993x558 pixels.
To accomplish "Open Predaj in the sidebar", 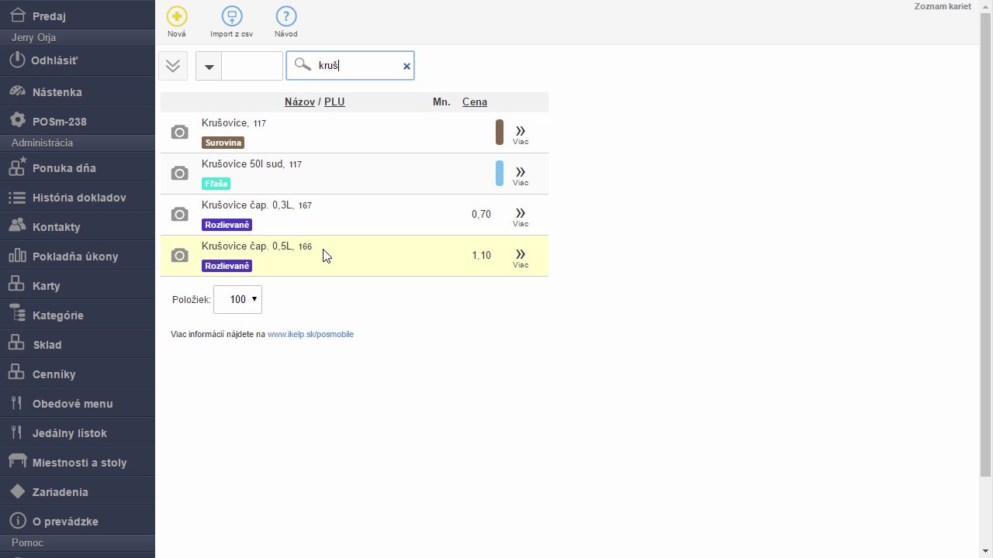I will (x=78, y=15).
